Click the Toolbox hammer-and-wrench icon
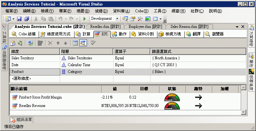The image size is (256, 131). (140, 19)
